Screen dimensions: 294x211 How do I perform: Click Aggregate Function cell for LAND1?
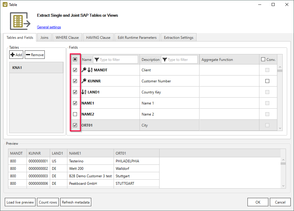coord(229,92)
